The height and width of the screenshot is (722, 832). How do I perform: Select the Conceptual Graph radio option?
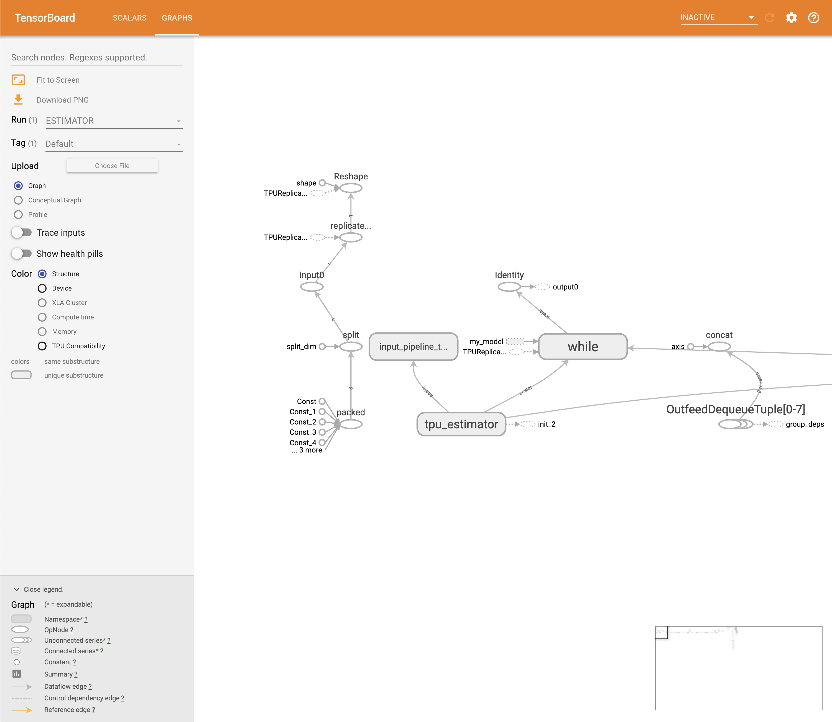click(18, 200)
